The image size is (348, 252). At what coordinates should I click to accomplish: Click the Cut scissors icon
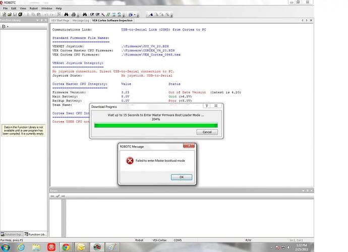[28, 15]
